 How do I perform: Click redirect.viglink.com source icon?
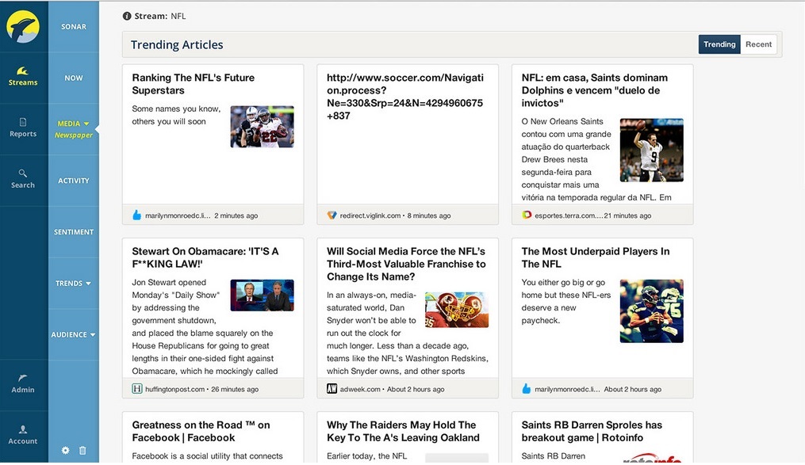click(332, 215)
